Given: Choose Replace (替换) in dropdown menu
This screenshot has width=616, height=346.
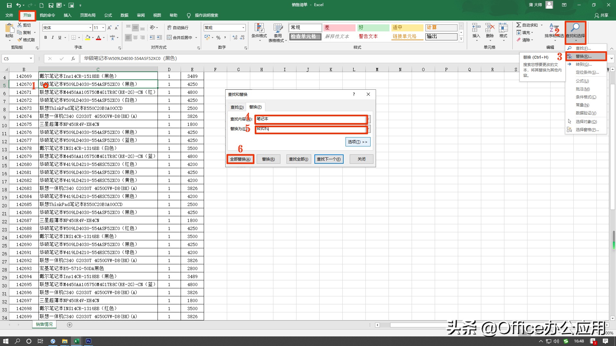Looking at the screenshot, I should coord(586,56).
